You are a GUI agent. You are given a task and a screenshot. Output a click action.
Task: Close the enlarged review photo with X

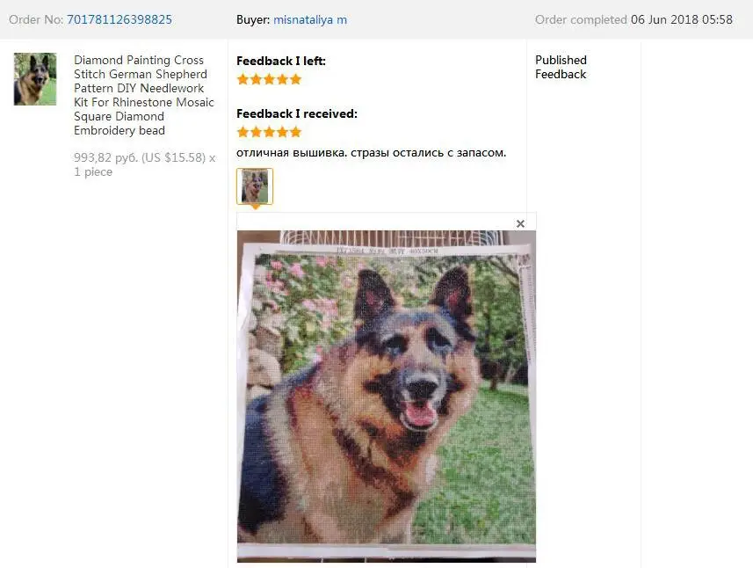520,223
